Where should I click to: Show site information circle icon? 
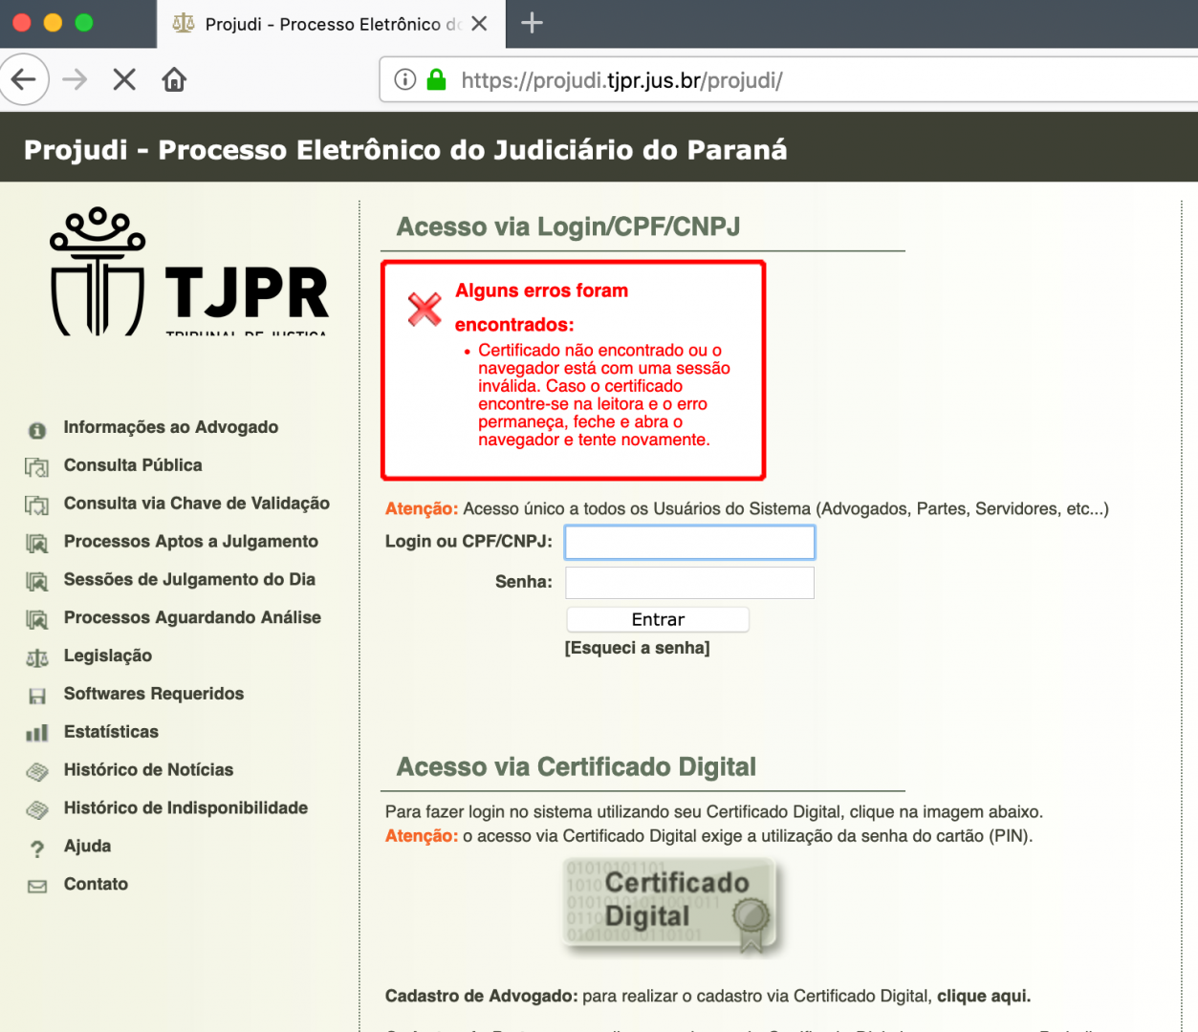405,79
